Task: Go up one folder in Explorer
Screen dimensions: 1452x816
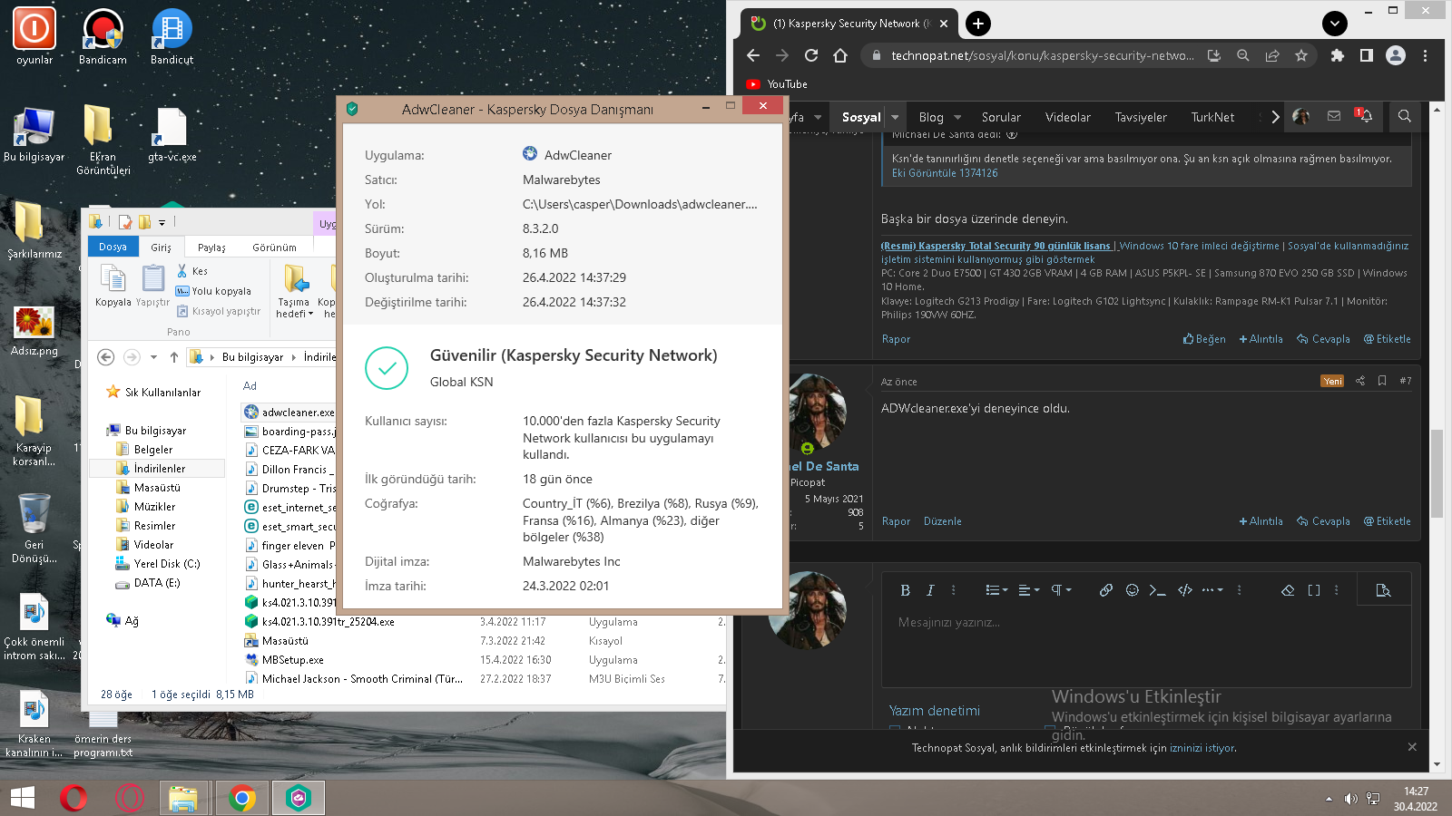Action: coord(174,357)
